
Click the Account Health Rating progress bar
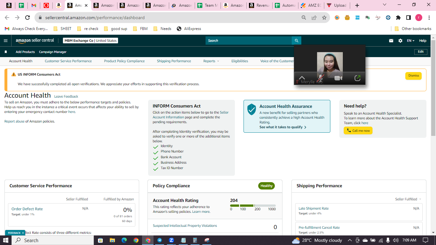[x=253, y=205]
